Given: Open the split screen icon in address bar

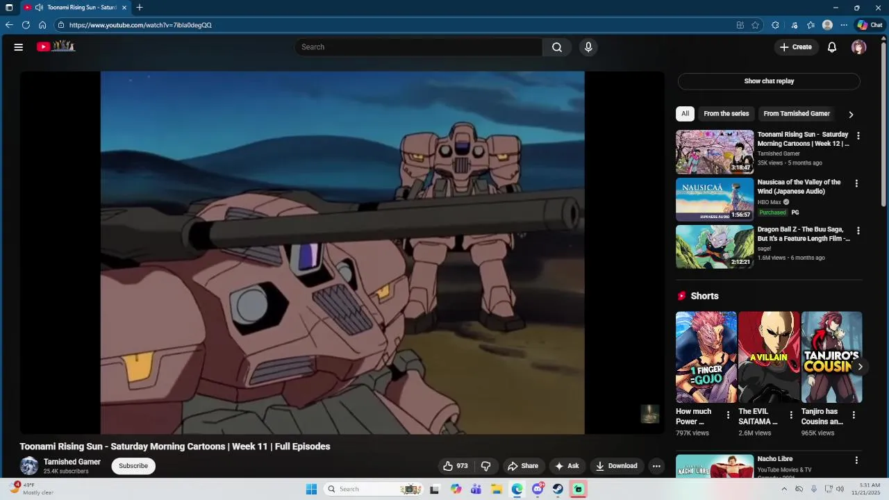Looking at the screenshot, I should [x=740, y=25].
